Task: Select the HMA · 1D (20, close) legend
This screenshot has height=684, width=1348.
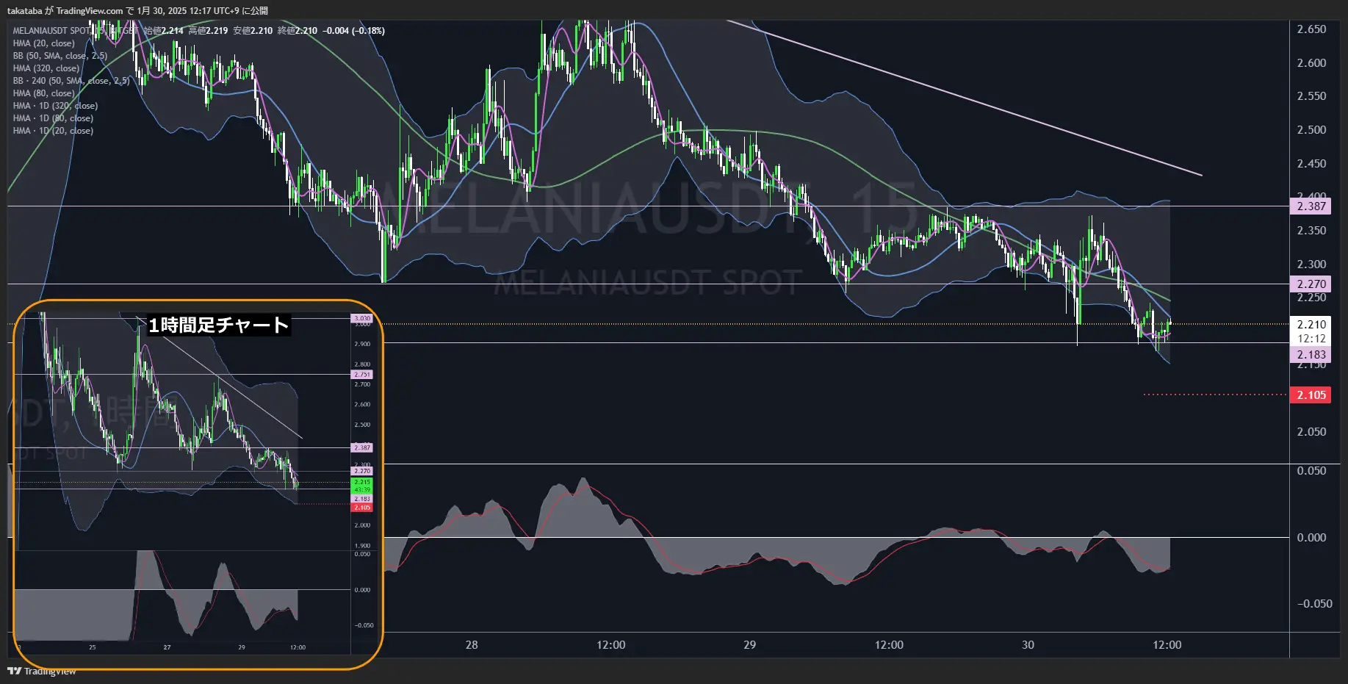Action: click(x=53, y=131)
